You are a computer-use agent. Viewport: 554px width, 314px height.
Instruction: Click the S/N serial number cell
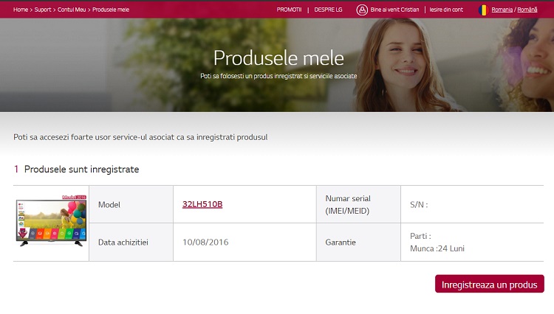pos(419,204)
